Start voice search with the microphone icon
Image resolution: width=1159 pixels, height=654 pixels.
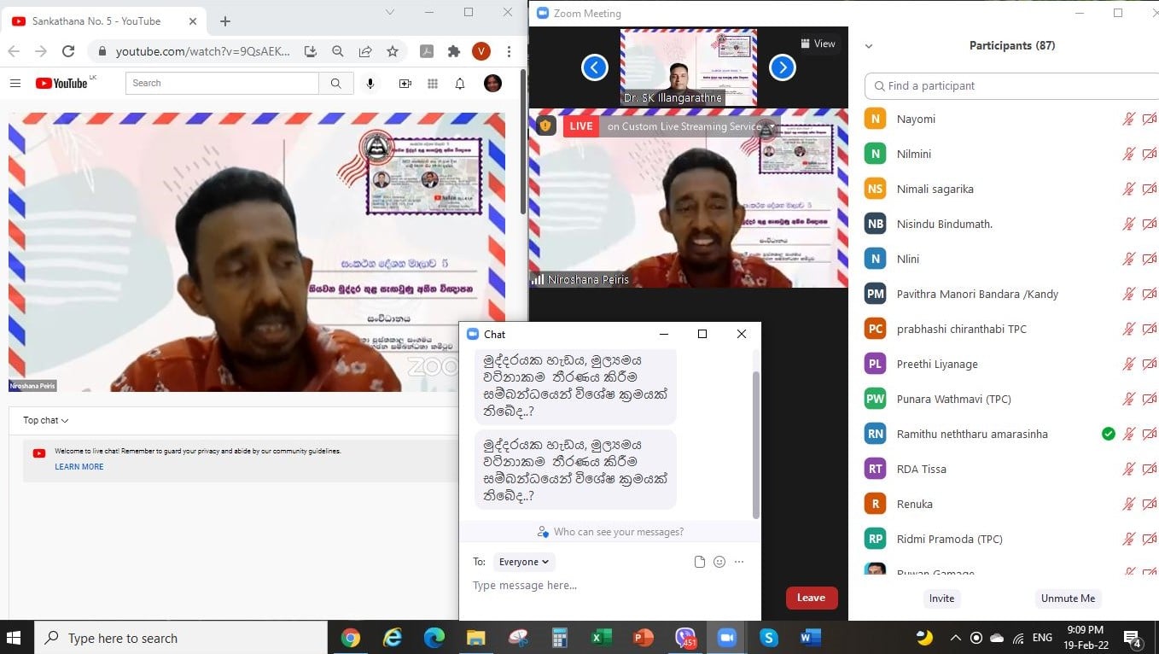tap(370, 83)
